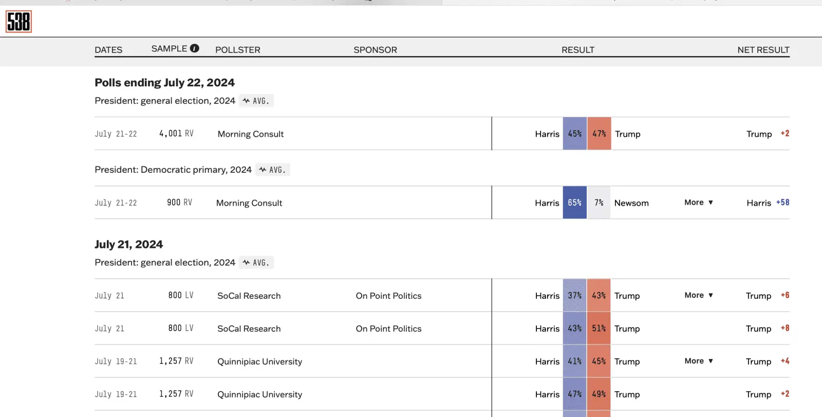Click Trump 51% red result box
822x417 pixels.
(x=599, y=329)
